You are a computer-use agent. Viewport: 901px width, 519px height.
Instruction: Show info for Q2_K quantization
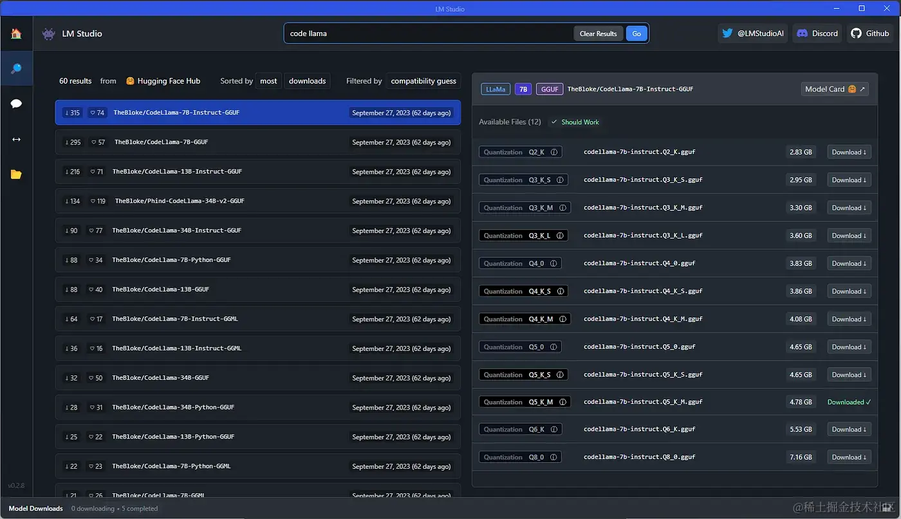coord(555,153)
